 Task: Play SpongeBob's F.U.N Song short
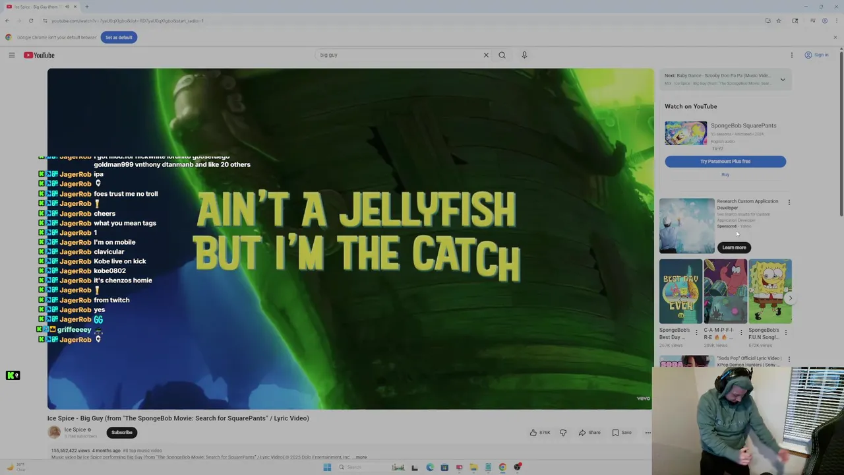[770, 292]
